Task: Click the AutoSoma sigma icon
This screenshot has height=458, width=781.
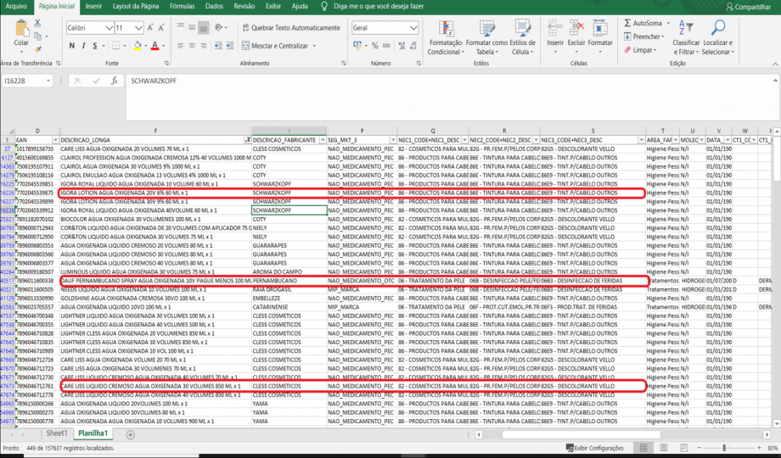Action: click(628, 23)
